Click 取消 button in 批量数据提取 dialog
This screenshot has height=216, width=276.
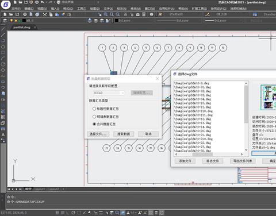tap(148, 134)
